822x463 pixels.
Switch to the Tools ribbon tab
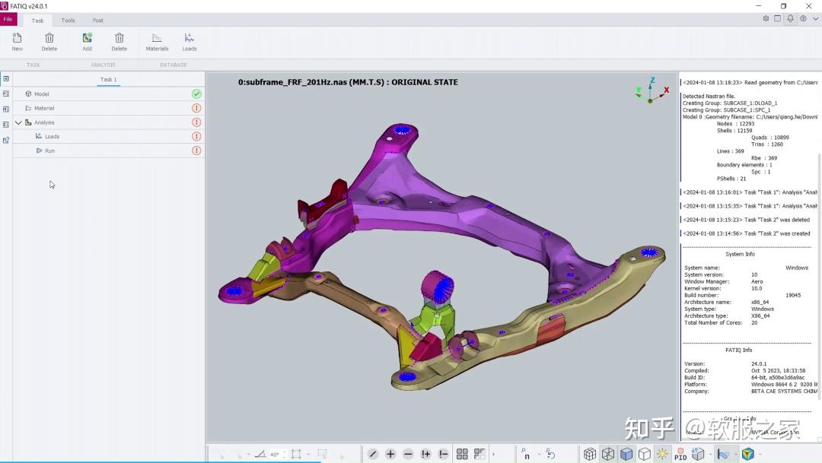point(68,21)
